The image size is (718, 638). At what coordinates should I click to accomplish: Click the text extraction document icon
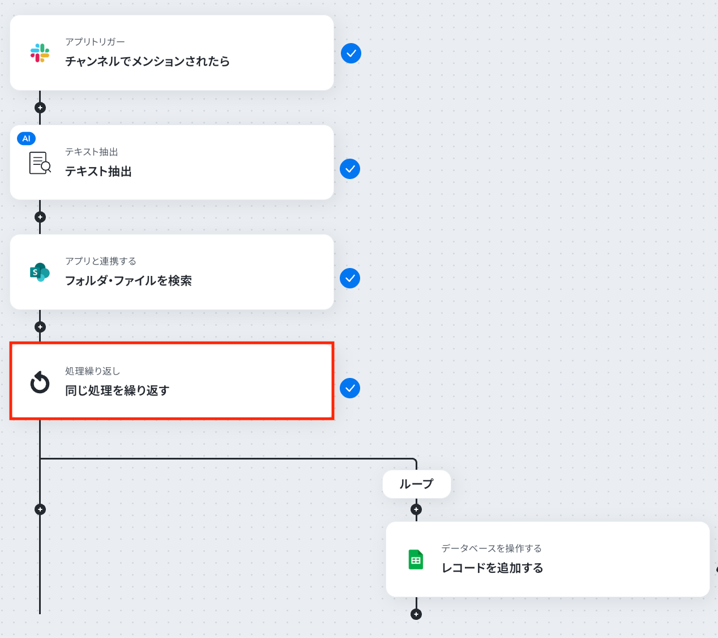40,163
